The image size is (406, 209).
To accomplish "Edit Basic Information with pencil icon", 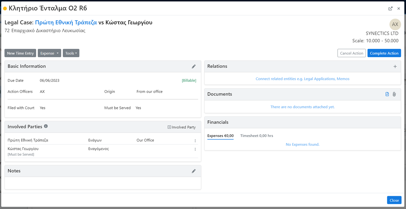I will 194,66.
